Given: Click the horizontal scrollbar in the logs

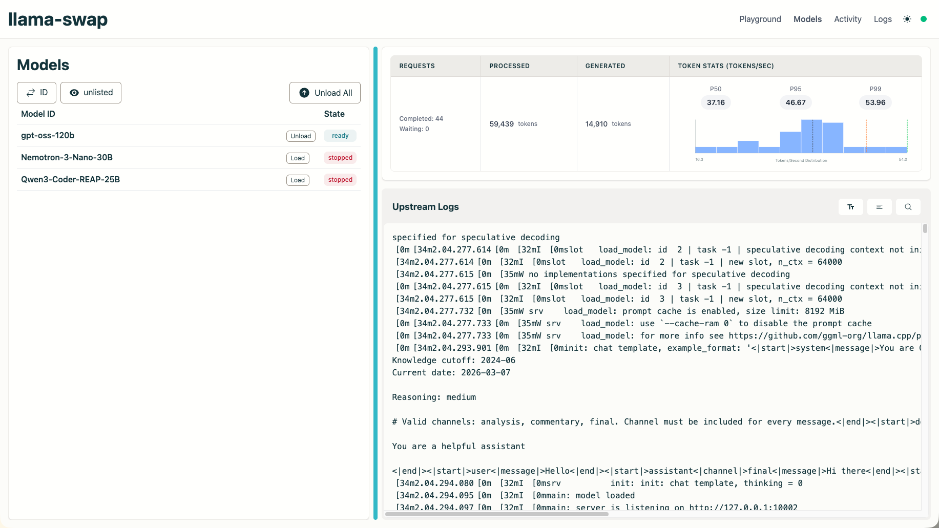Looking at the screenshot, I should 496,514.
